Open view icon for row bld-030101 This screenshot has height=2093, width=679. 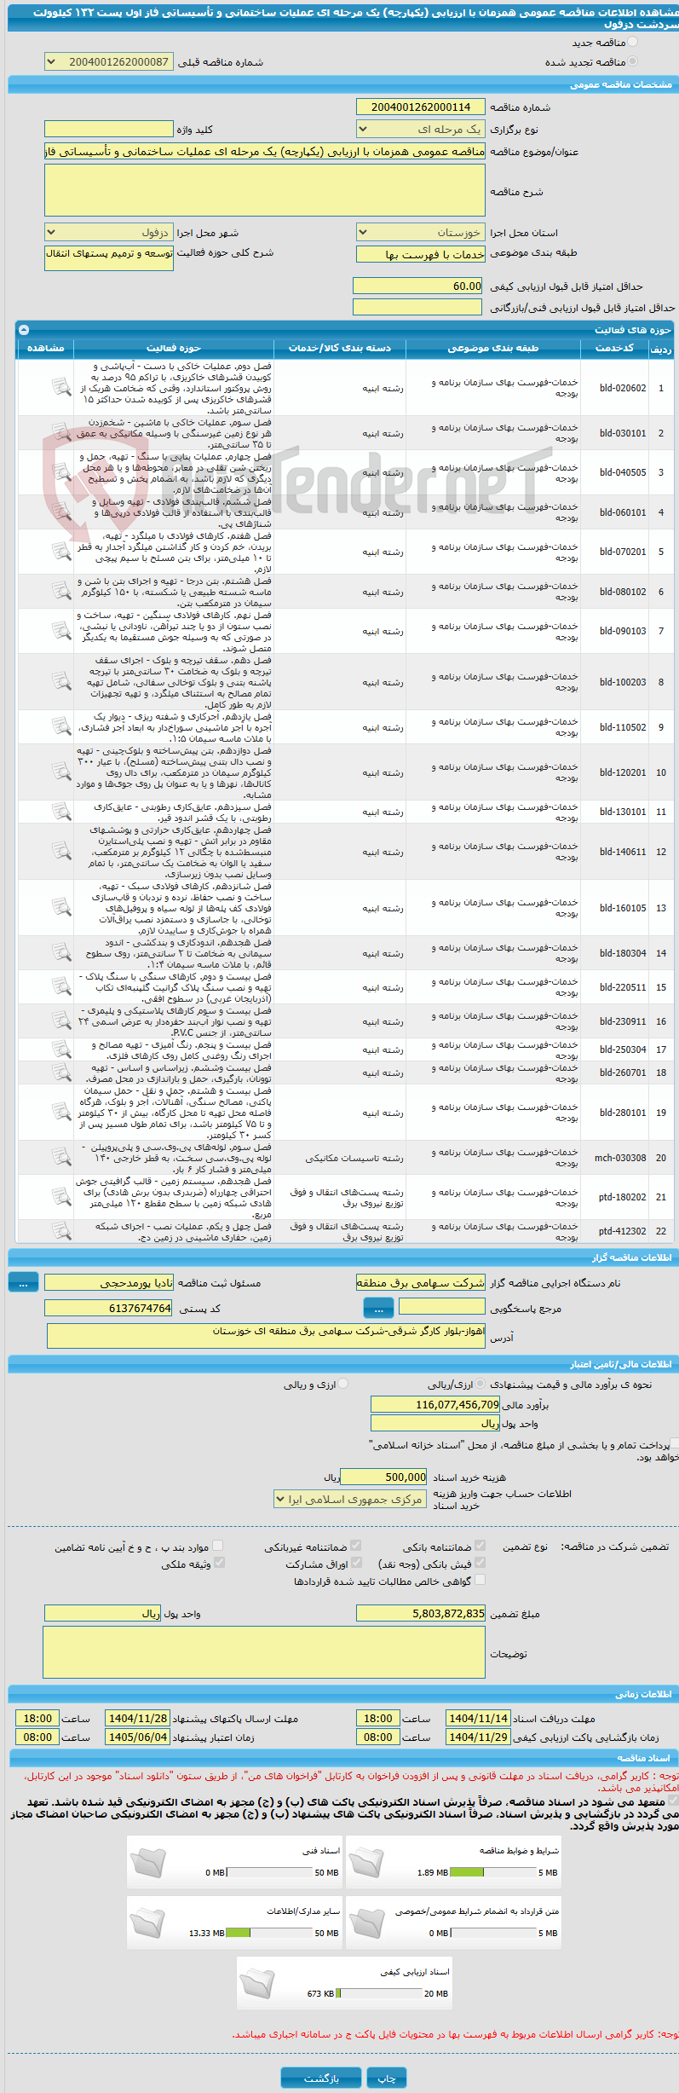tap(61, 432)
